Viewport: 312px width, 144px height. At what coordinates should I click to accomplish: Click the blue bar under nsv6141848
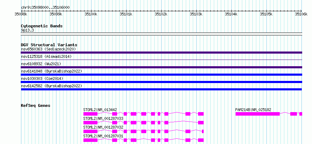tap(161, 75)
